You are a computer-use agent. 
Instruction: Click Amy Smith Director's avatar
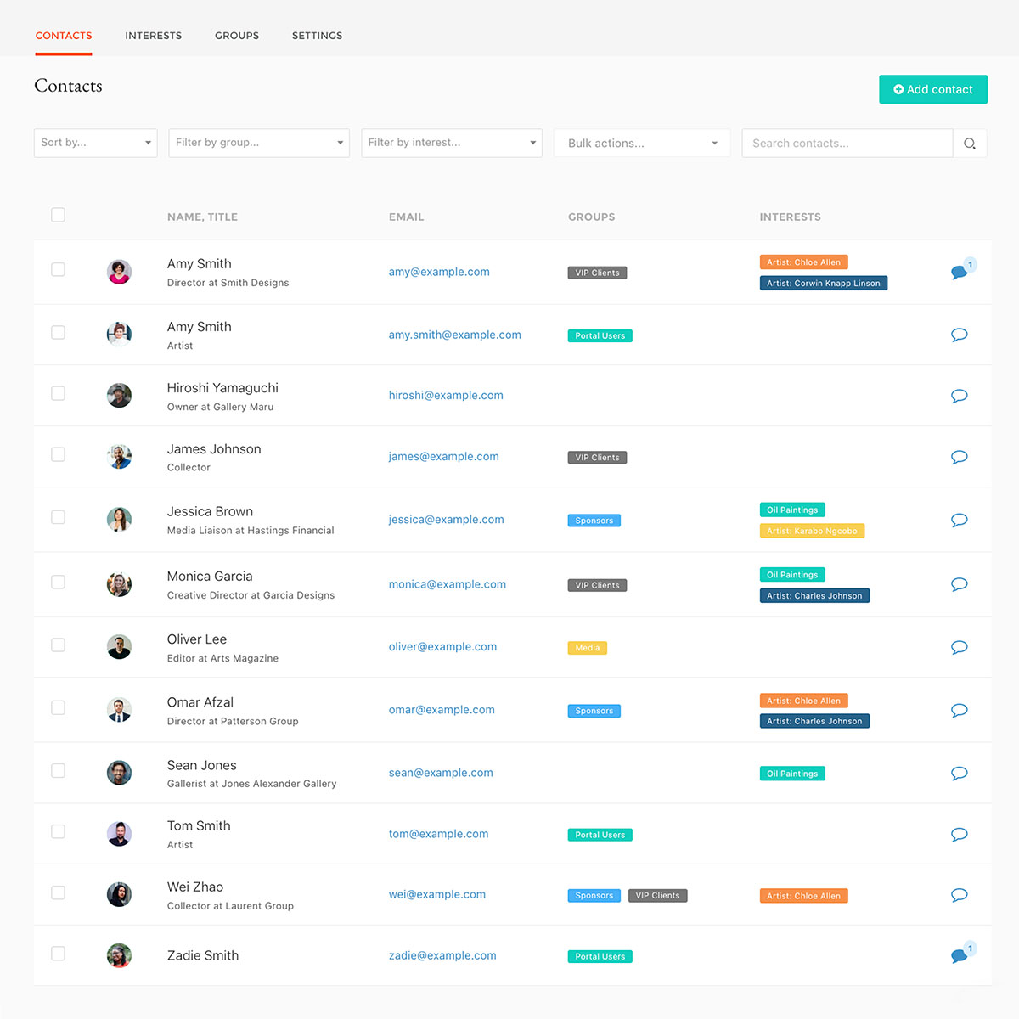pyautogui.click(x=119, y=272)
